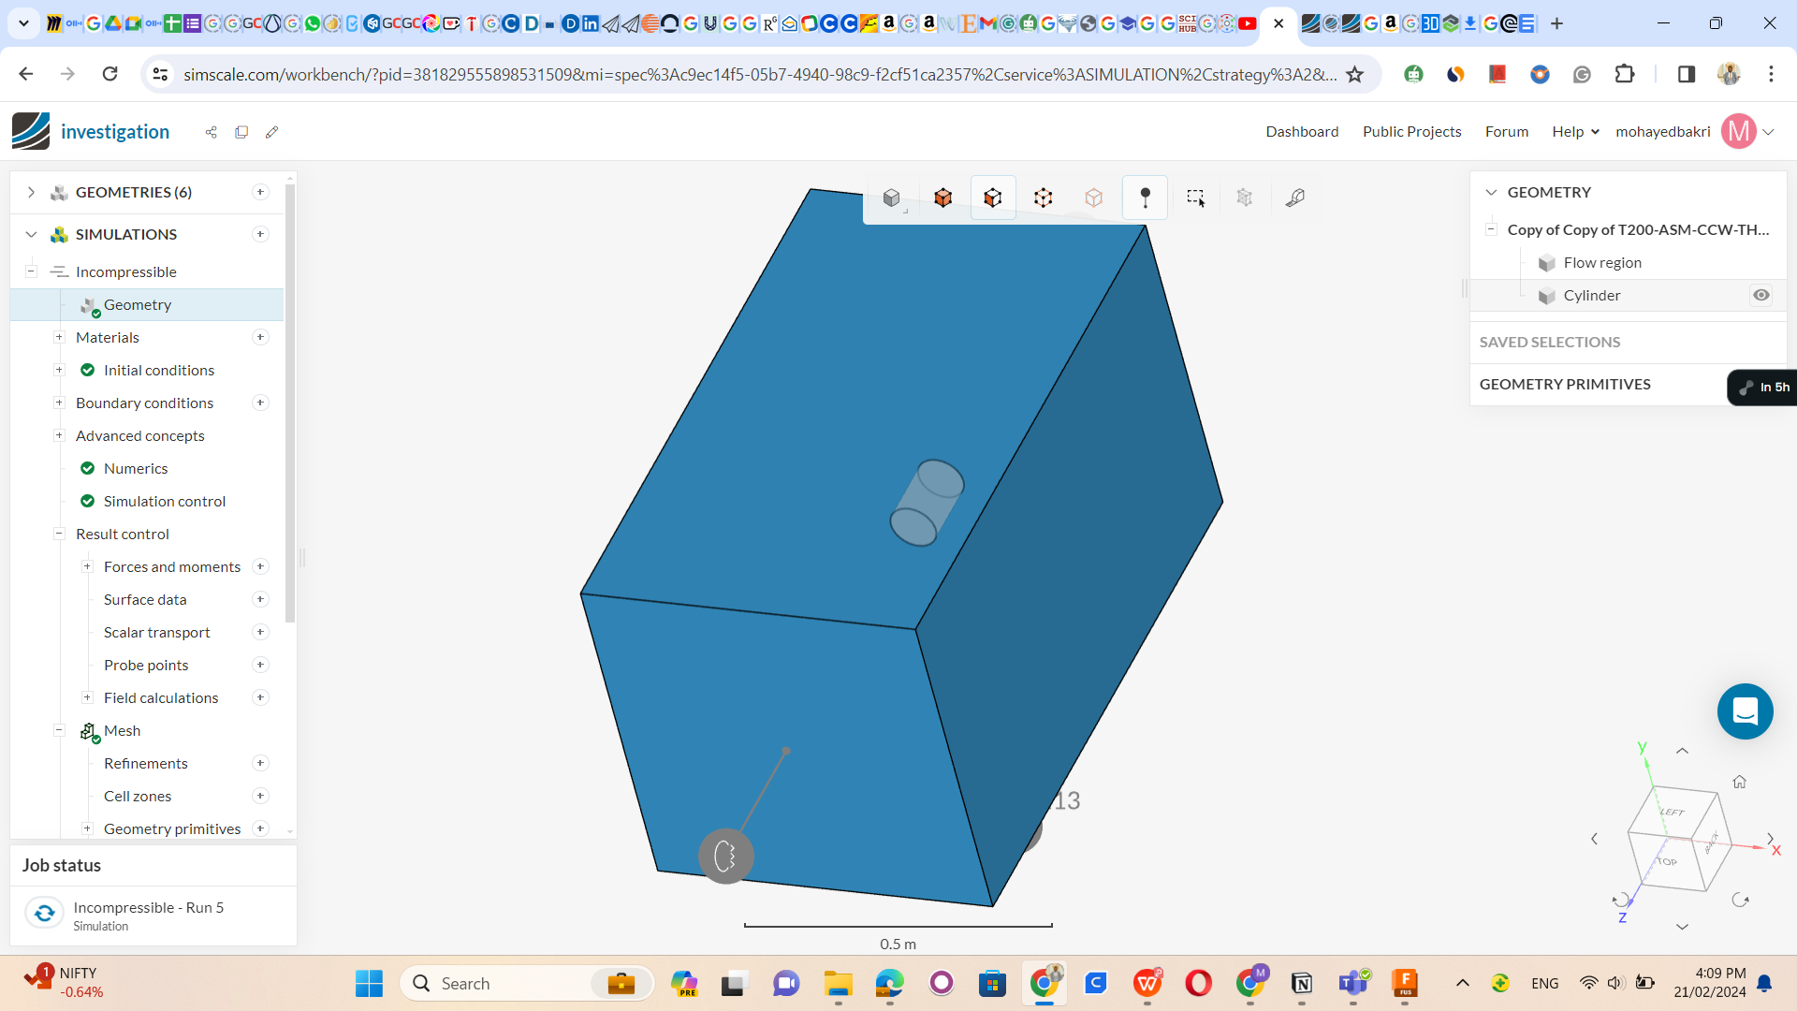Edit project name with pencil icon
The image size is (1797, 1011).
click(271, 132)
